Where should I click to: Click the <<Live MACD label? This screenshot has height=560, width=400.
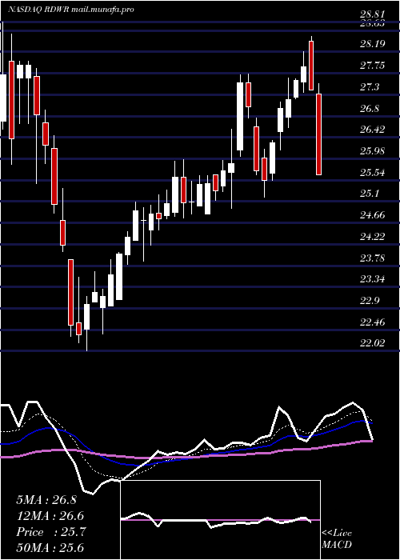coord(337,539)
